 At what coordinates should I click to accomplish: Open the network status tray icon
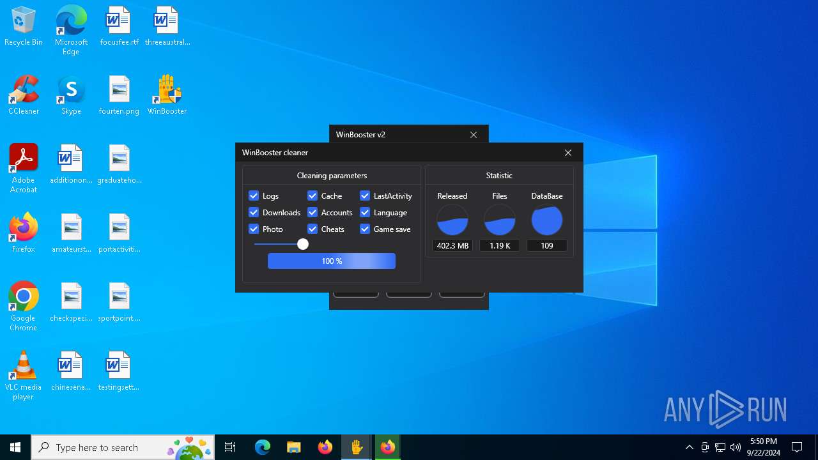pos(720,447)
